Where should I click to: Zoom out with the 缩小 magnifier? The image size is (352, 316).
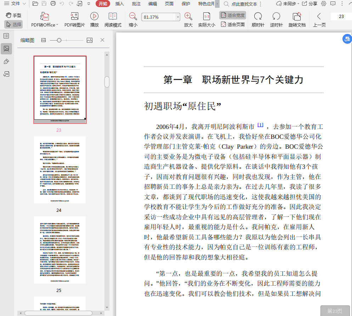[133, 17]
